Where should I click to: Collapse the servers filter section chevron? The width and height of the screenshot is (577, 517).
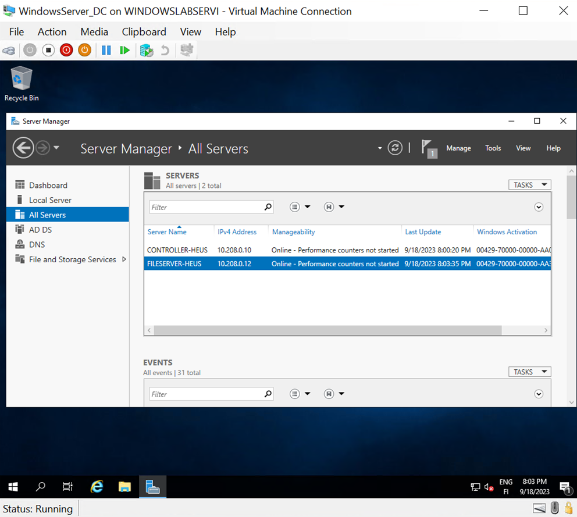[539, 206]
